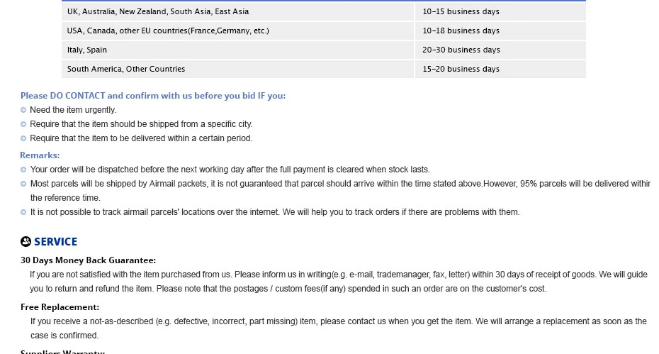Viewport: 659px width, 354px height.
Task: Click bullet next to "shipped from a specific city"
Action: (x=23, y=124)
